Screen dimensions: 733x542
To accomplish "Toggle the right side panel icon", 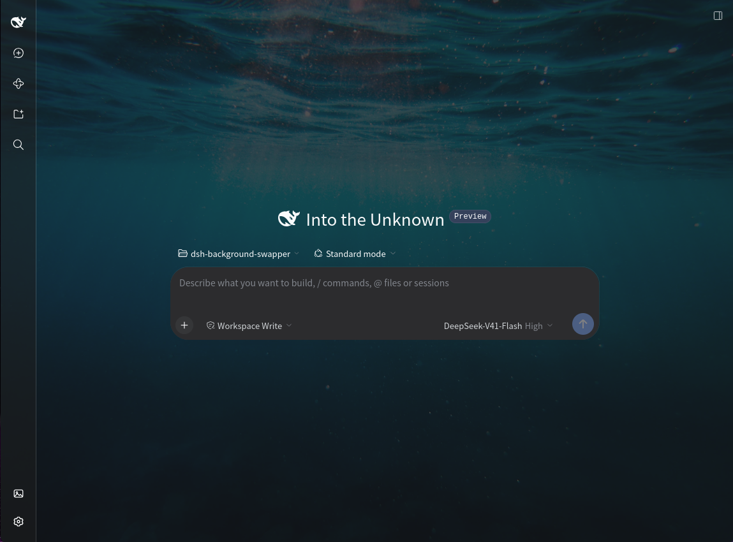I will coord(718,15).
